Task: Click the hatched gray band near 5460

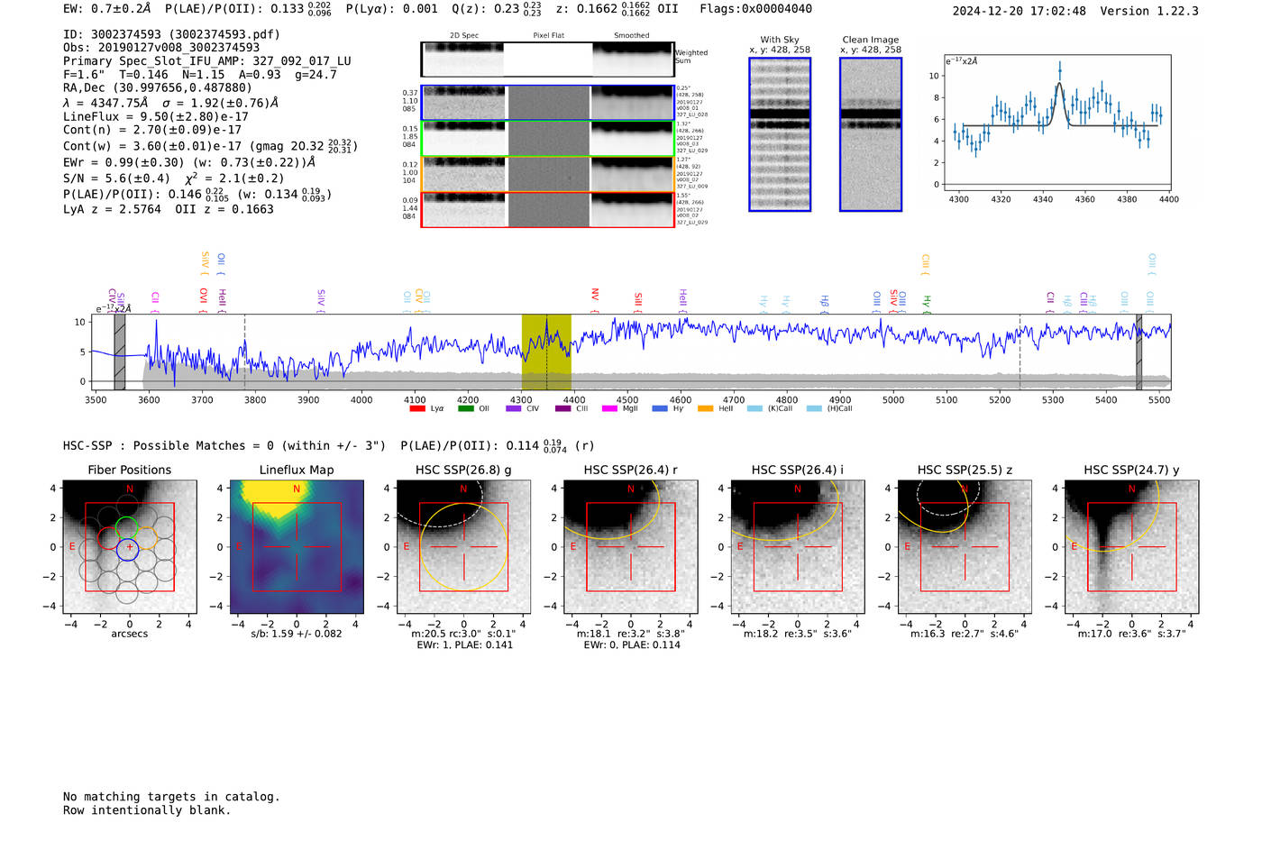Action: click(x=1139, y=352)
